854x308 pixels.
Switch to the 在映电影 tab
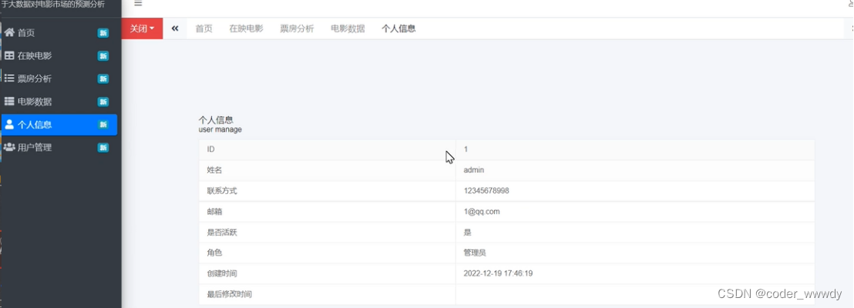click(x=246, y=28)
